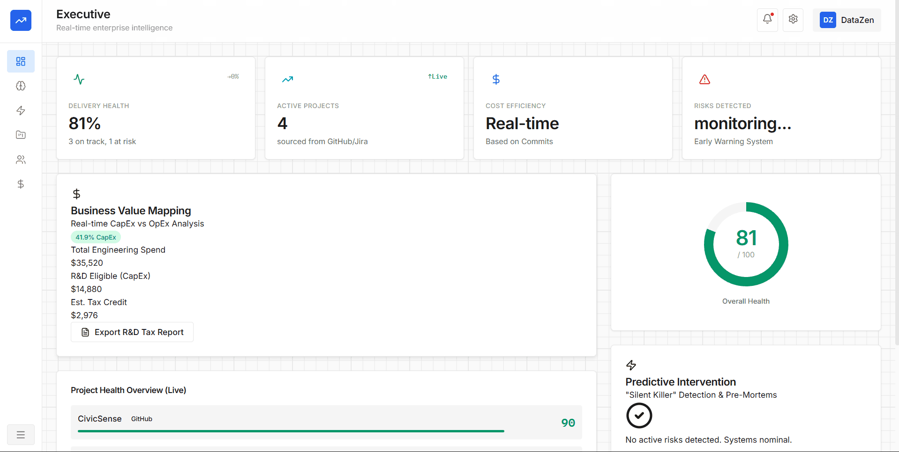The height and width of the screenshot is (452, 899).
Task: Open the dashboard grid sidebar icon
Action: point(21,61)
